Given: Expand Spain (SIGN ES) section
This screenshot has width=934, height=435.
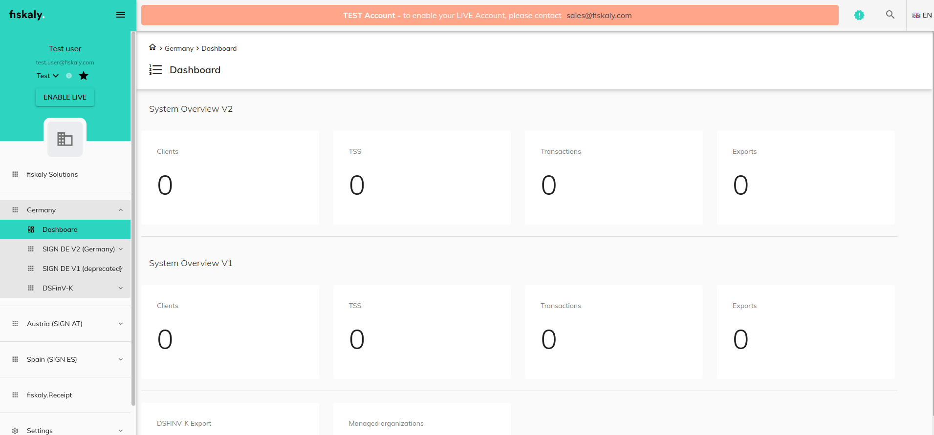Looking at the screenshot, I should point(120,359).
